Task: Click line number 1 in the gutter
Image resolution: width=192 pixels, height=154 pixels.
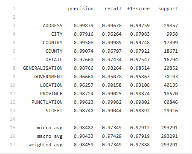Action: [x=14, y=9]
